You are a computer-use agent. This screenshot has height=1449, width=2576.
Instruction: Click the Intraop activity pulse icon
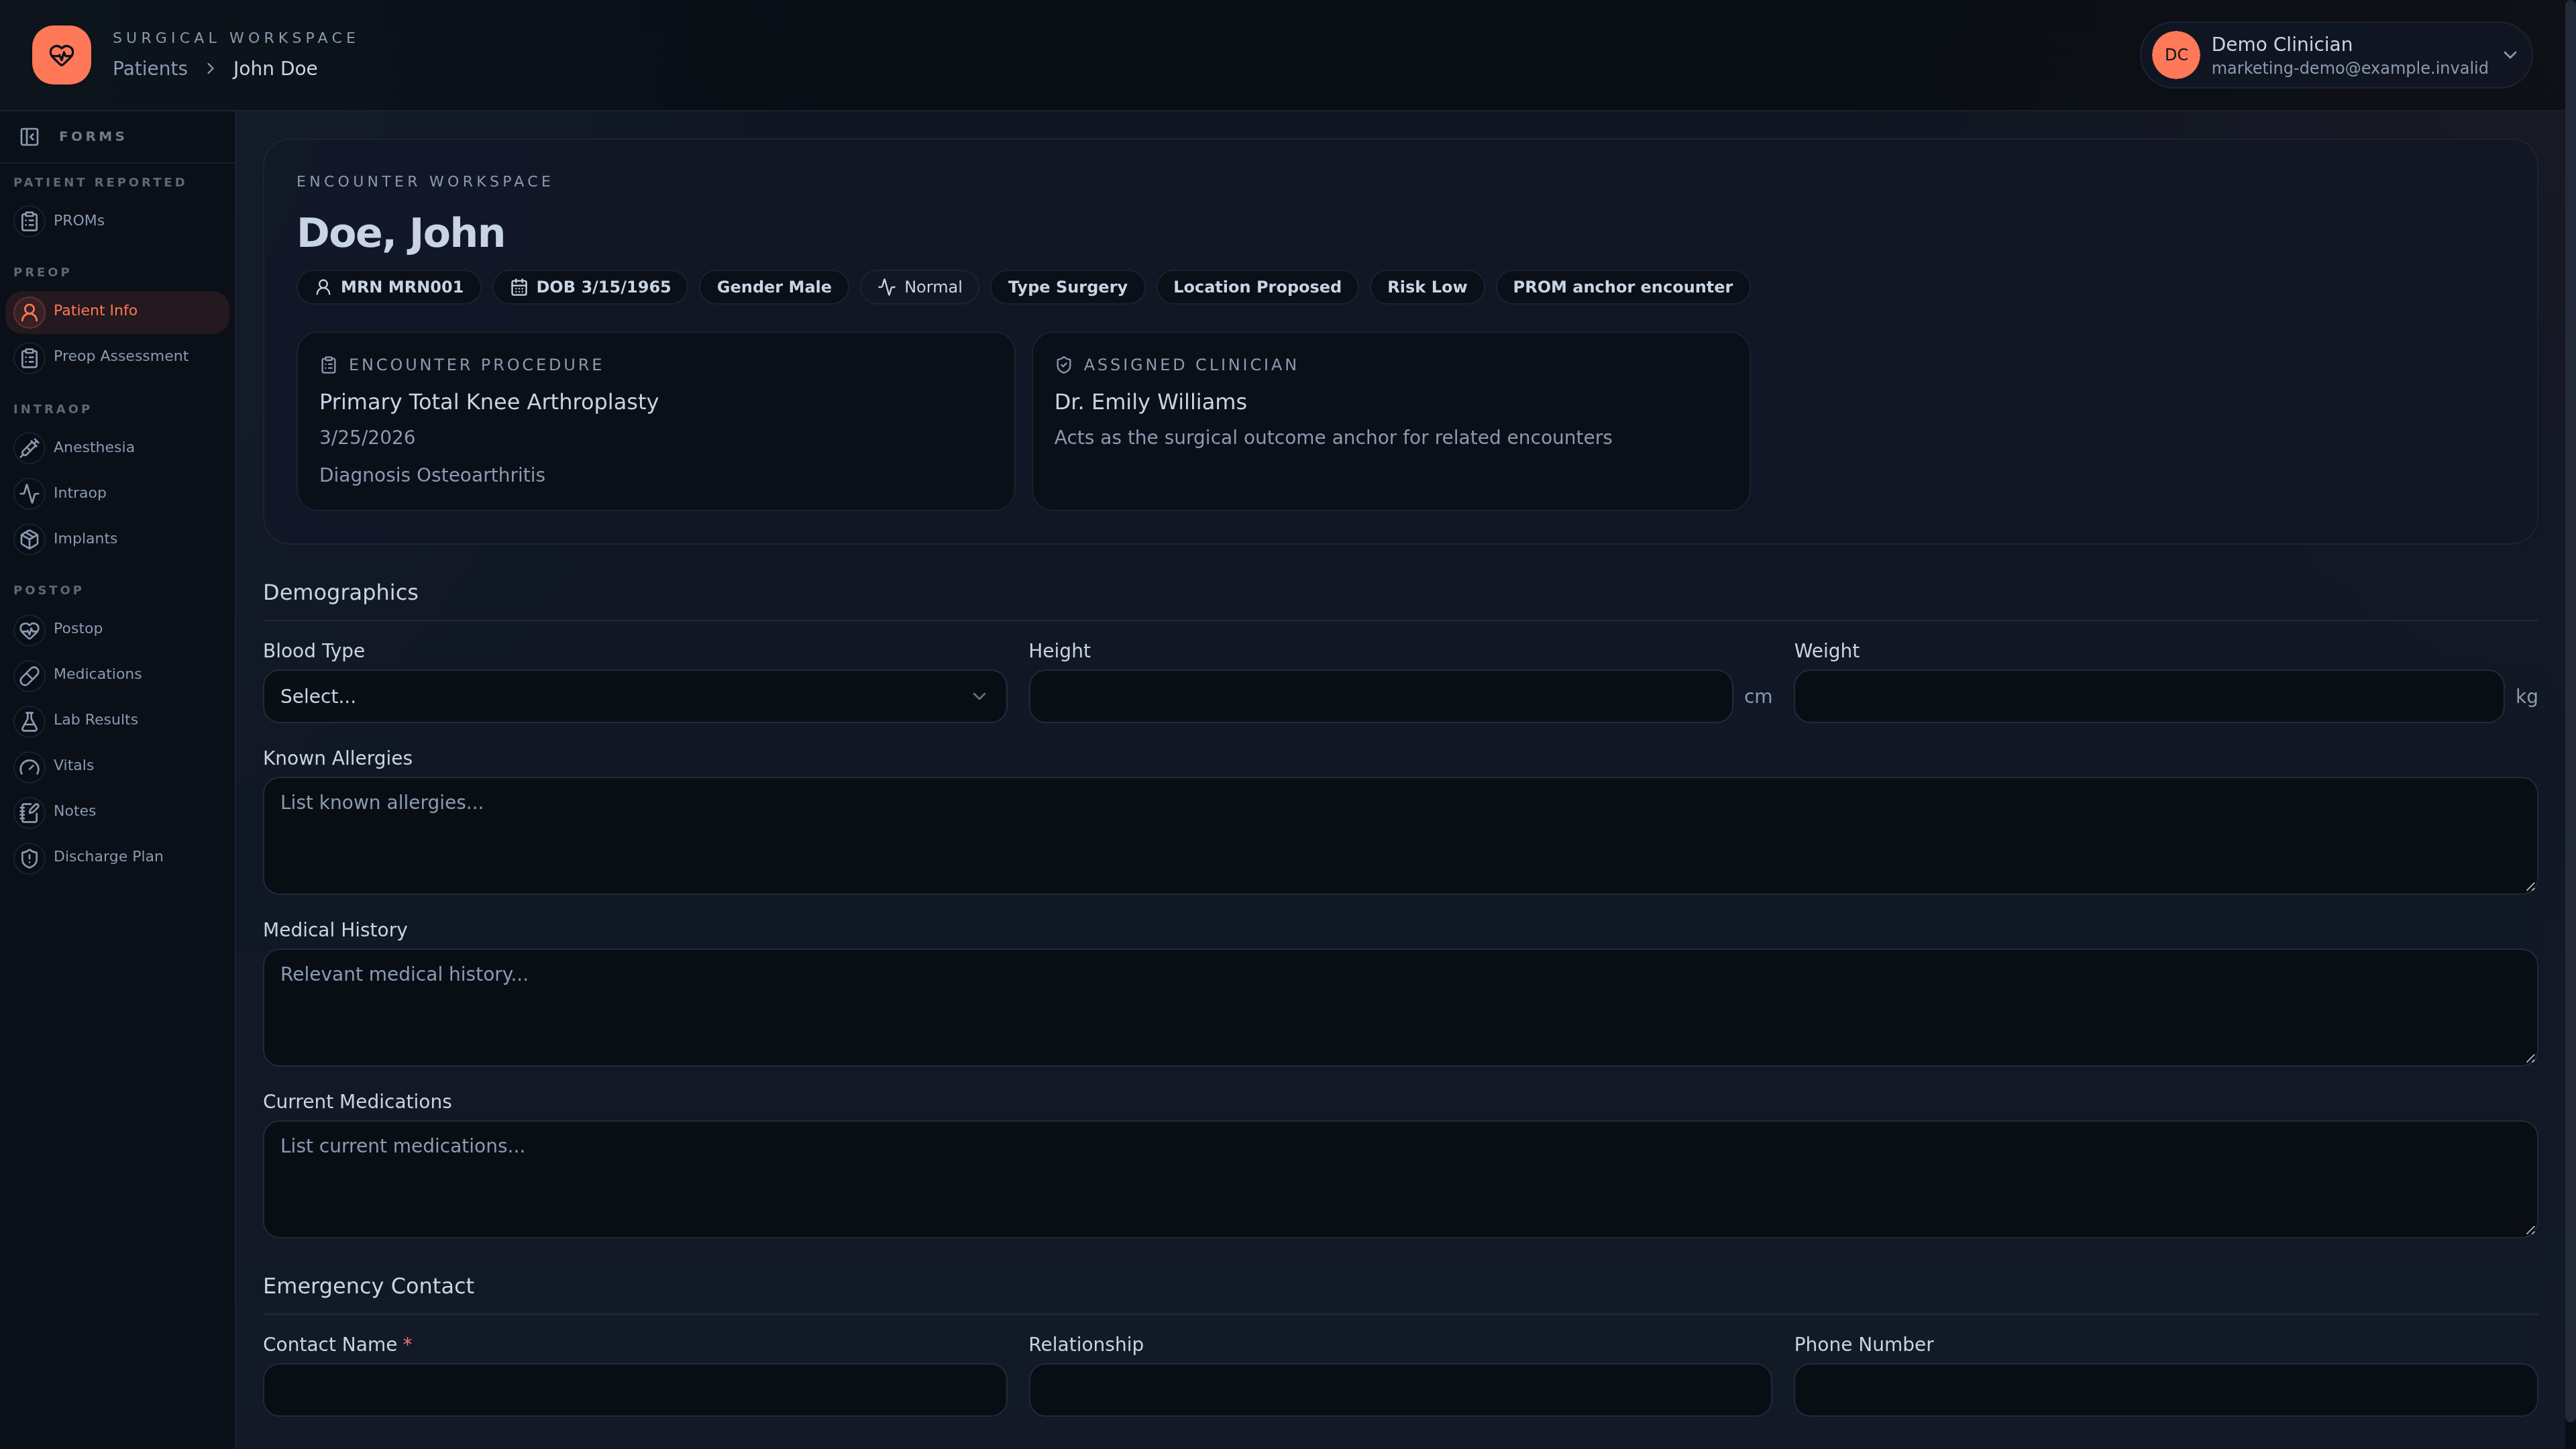point(30,493)
